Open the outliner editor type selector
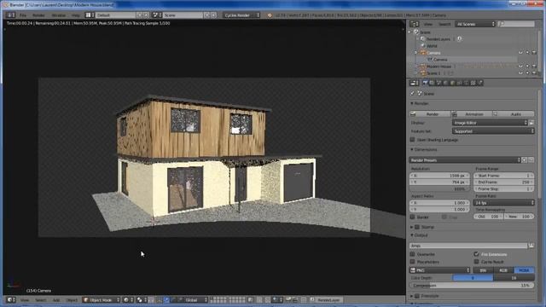Screen dimensions: 546x307 pos(414,24)
